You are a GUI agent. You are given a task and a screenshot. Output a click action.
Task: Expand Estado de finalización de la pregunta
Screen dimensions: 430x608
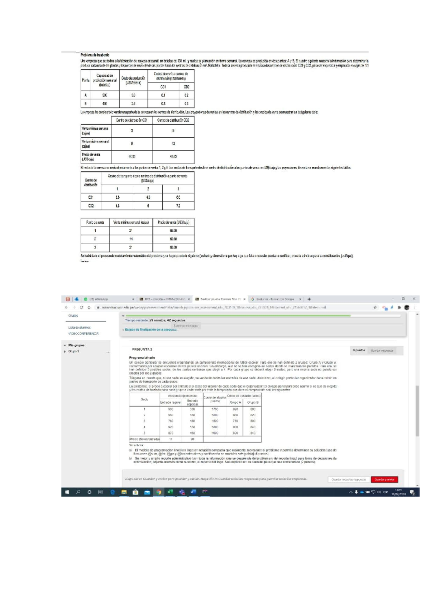tap(150, 330)
